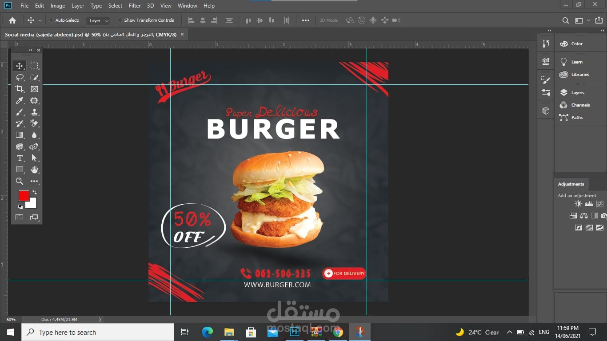Click the white background color swatch
The width and height of the screenshot is (607, 341).
[x=32, y=204]
